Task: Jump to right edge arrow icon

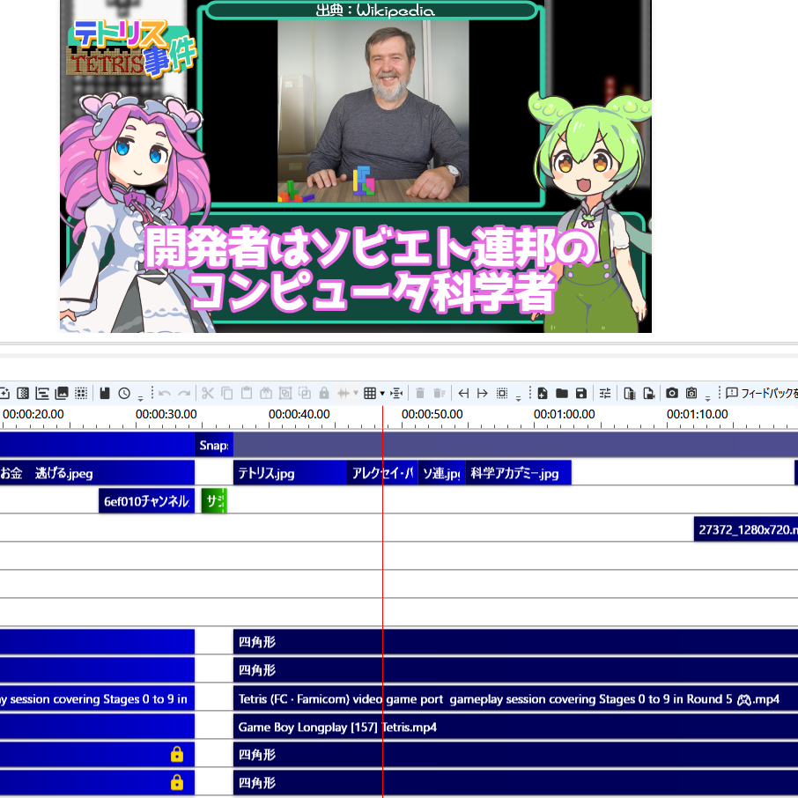Action: (x=483, y=393)
